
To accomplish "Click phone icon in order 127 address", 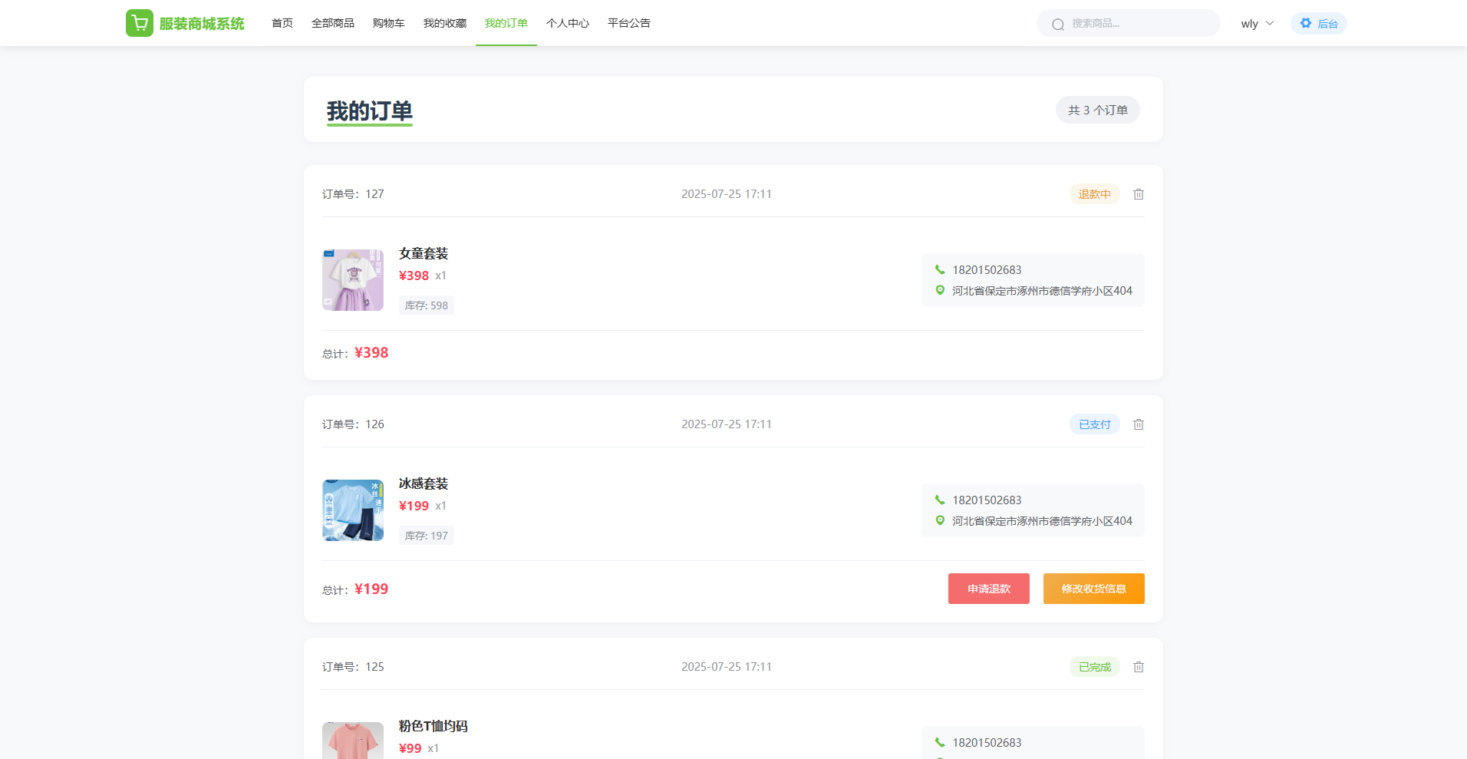I will point(940,269).
